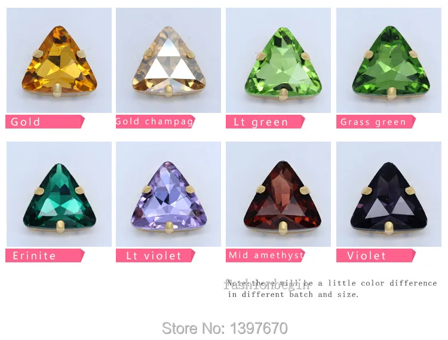Select the Erinite emerald triangle gem

pyautogui.click(x=59, y=194)
